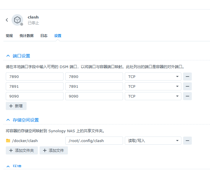Viewport: 210px width, 179px height.
Task: Remove the 7891 port mapping row
Action: (x=187, y=86)
